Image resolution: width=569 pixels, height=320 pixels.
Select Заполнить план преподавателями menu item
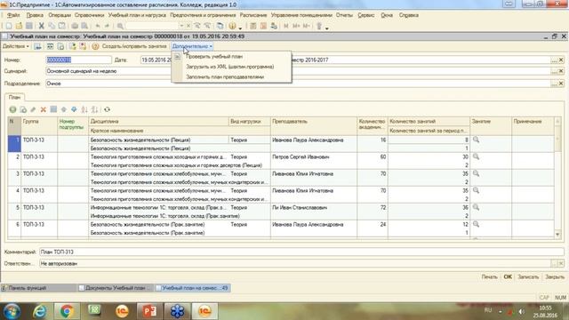tap(225, 77)
